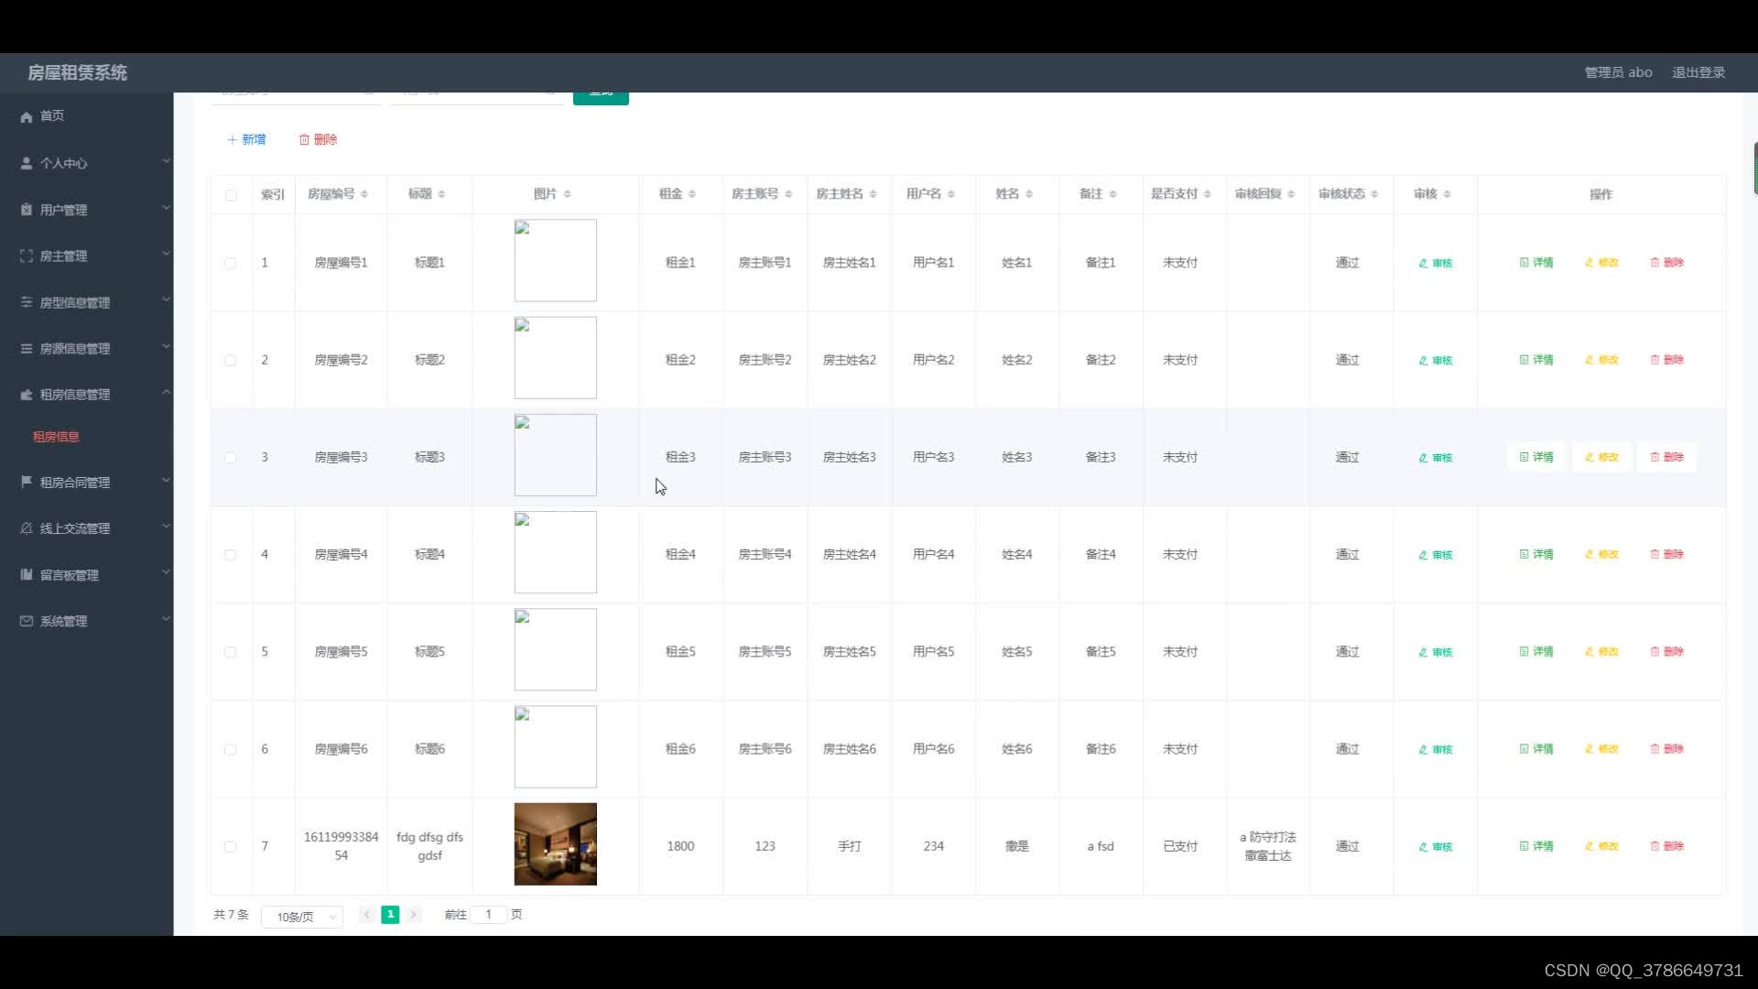Expand 用户管理 menu chevron
This screenshot has height=989, width=1758.
[166, 208]
